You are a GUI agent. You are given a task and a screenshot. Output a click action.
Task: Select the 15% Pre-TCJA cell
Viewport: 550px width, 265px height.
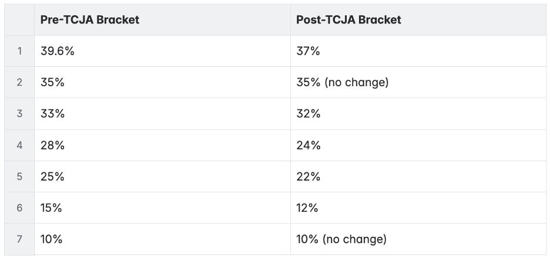pos(51,208)
